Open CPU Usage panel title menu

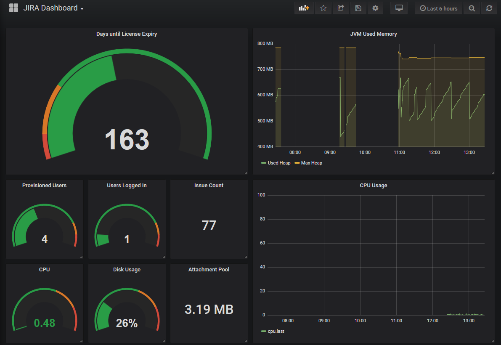(373, 185)
